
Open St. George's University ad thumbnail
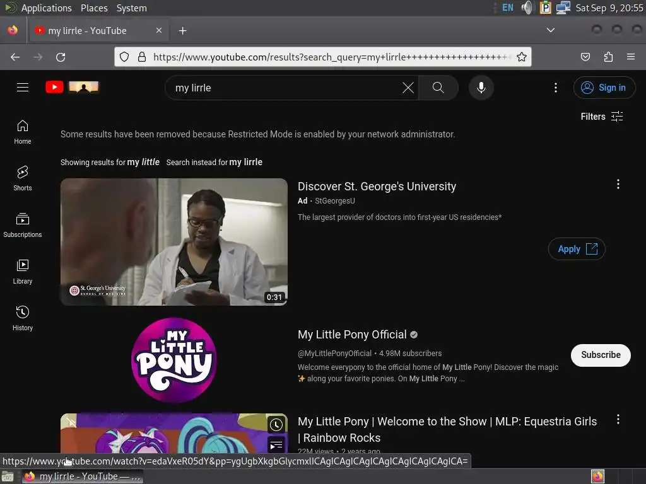coord(174,242)
